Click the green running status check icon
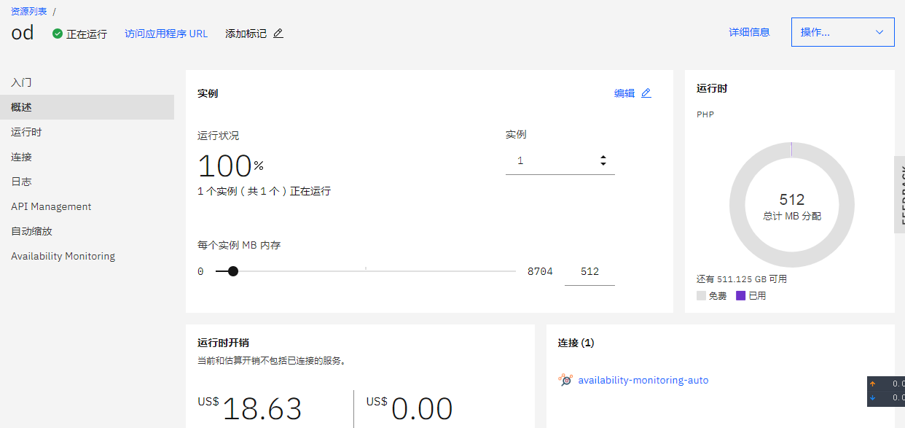Screen dimensions: 905x428 coord(58,34)
